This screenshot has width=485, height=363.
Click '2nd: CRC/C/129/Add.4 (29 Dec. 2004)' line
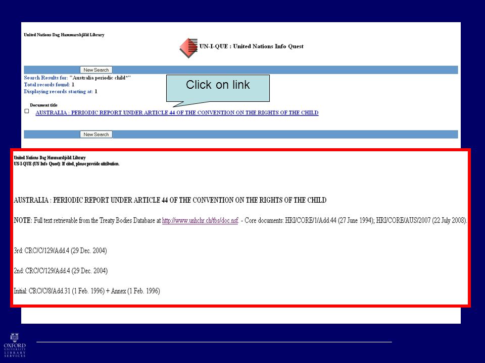(x=61, y=271)
